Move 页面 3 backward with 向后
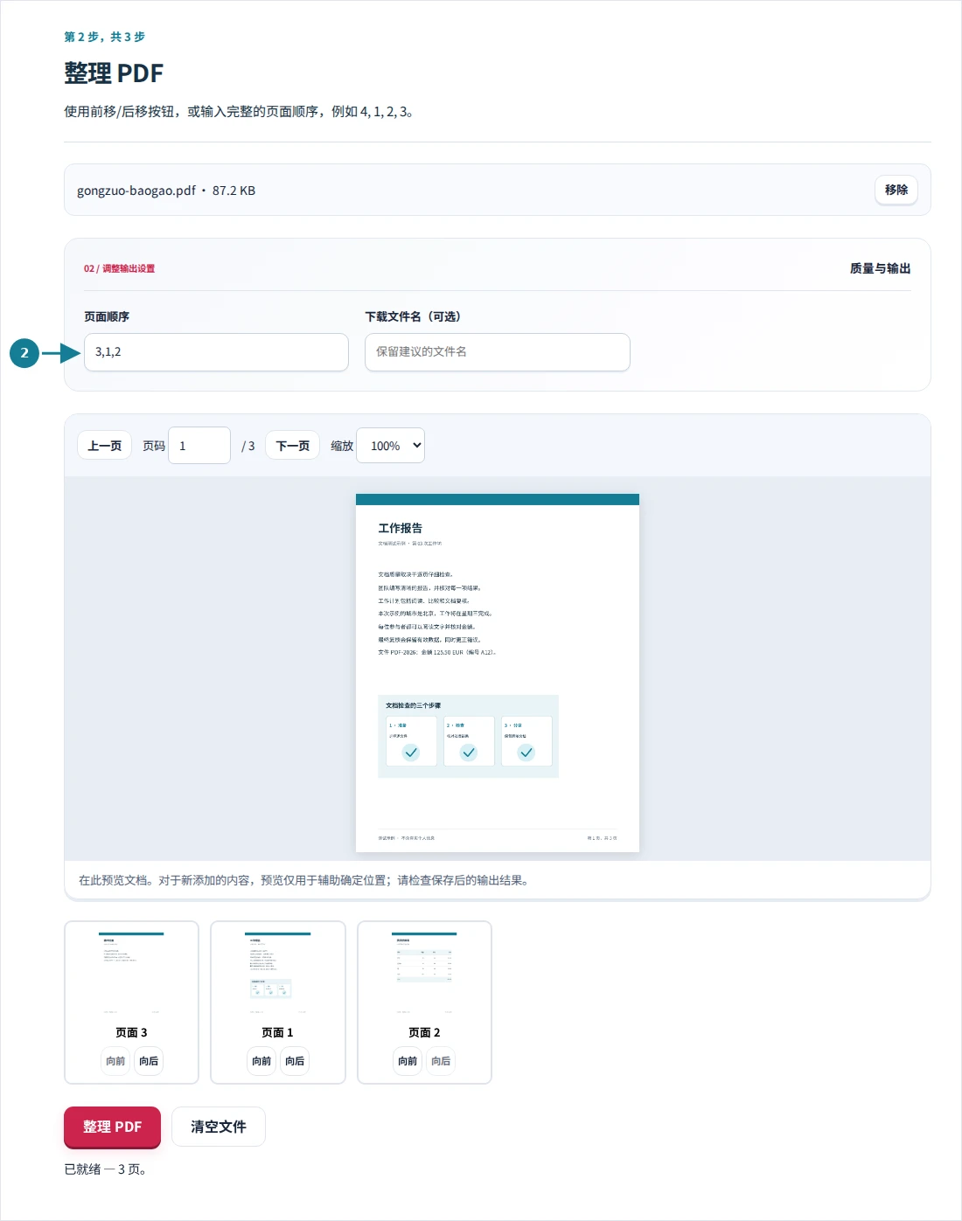Screen dimensions: 962x1221 149,1061
